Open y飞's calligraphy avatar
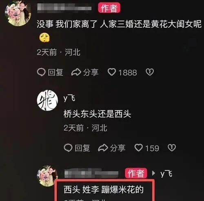Viewport: 204px width, 201px height. pyautogui.click(x=47, y=100)
